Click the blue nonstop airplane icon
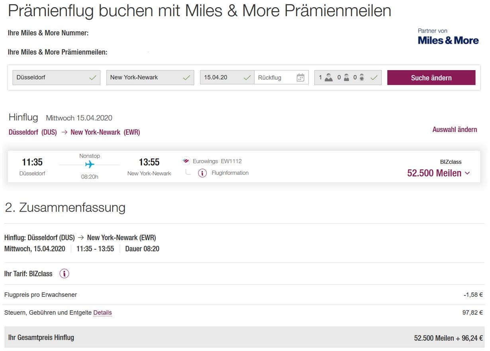Screen dimensions: 490x351 click(90, 164)
